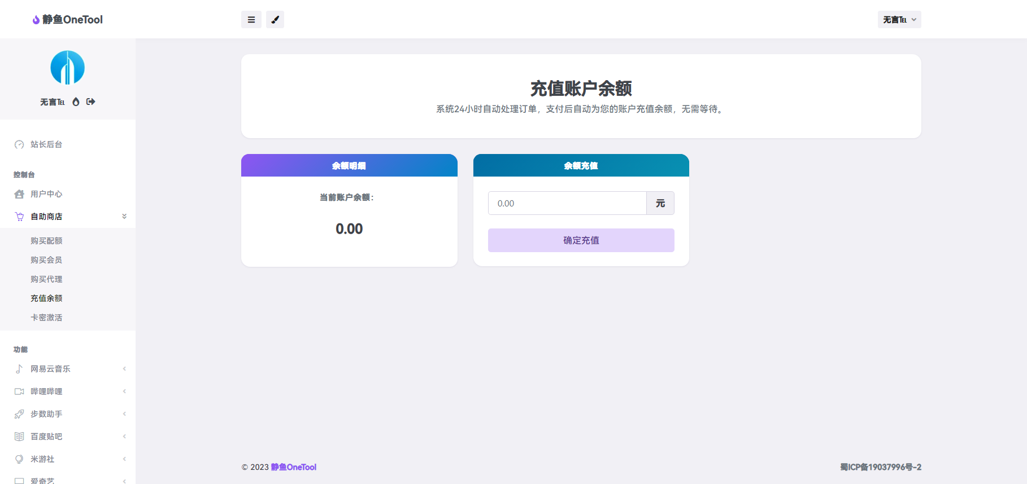This screenshot has height=484, width=1027.
Task: Click the flame icon beside username
Action: coord(76,102)
